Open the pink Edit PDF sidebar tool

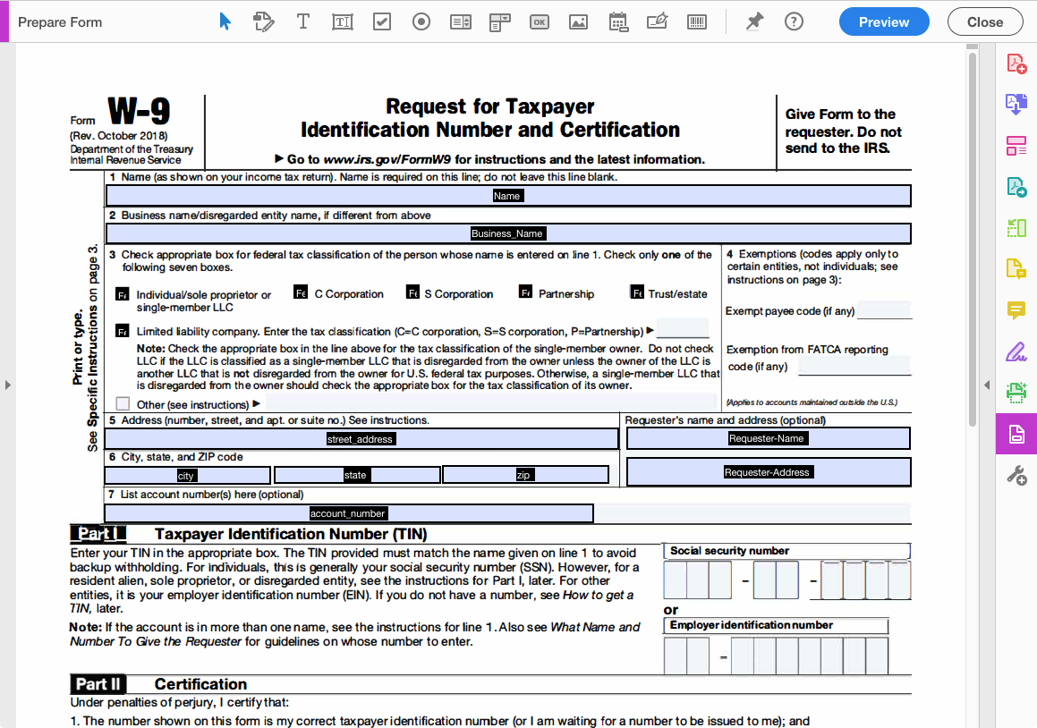pos(1016,146)
